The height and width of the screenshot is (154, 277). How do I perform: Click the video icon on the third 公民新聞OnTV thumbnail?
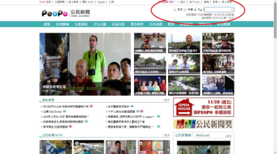(x=109, y=142)
